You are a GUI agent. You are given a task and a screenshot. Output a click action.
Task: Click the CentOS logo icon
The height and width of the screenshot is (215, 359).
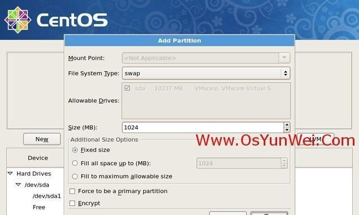click(17, 20)
